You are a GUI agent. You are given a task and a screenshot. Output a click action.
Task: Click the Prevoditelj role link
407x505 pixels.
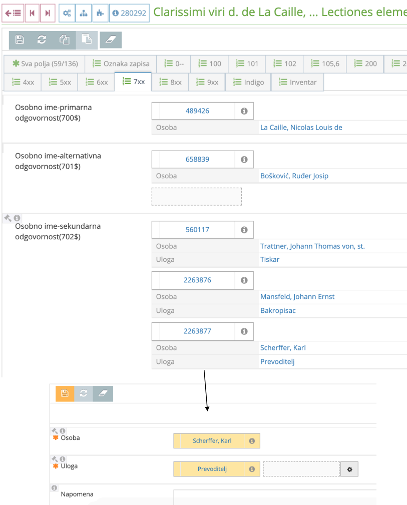click(x=277, y=361)
